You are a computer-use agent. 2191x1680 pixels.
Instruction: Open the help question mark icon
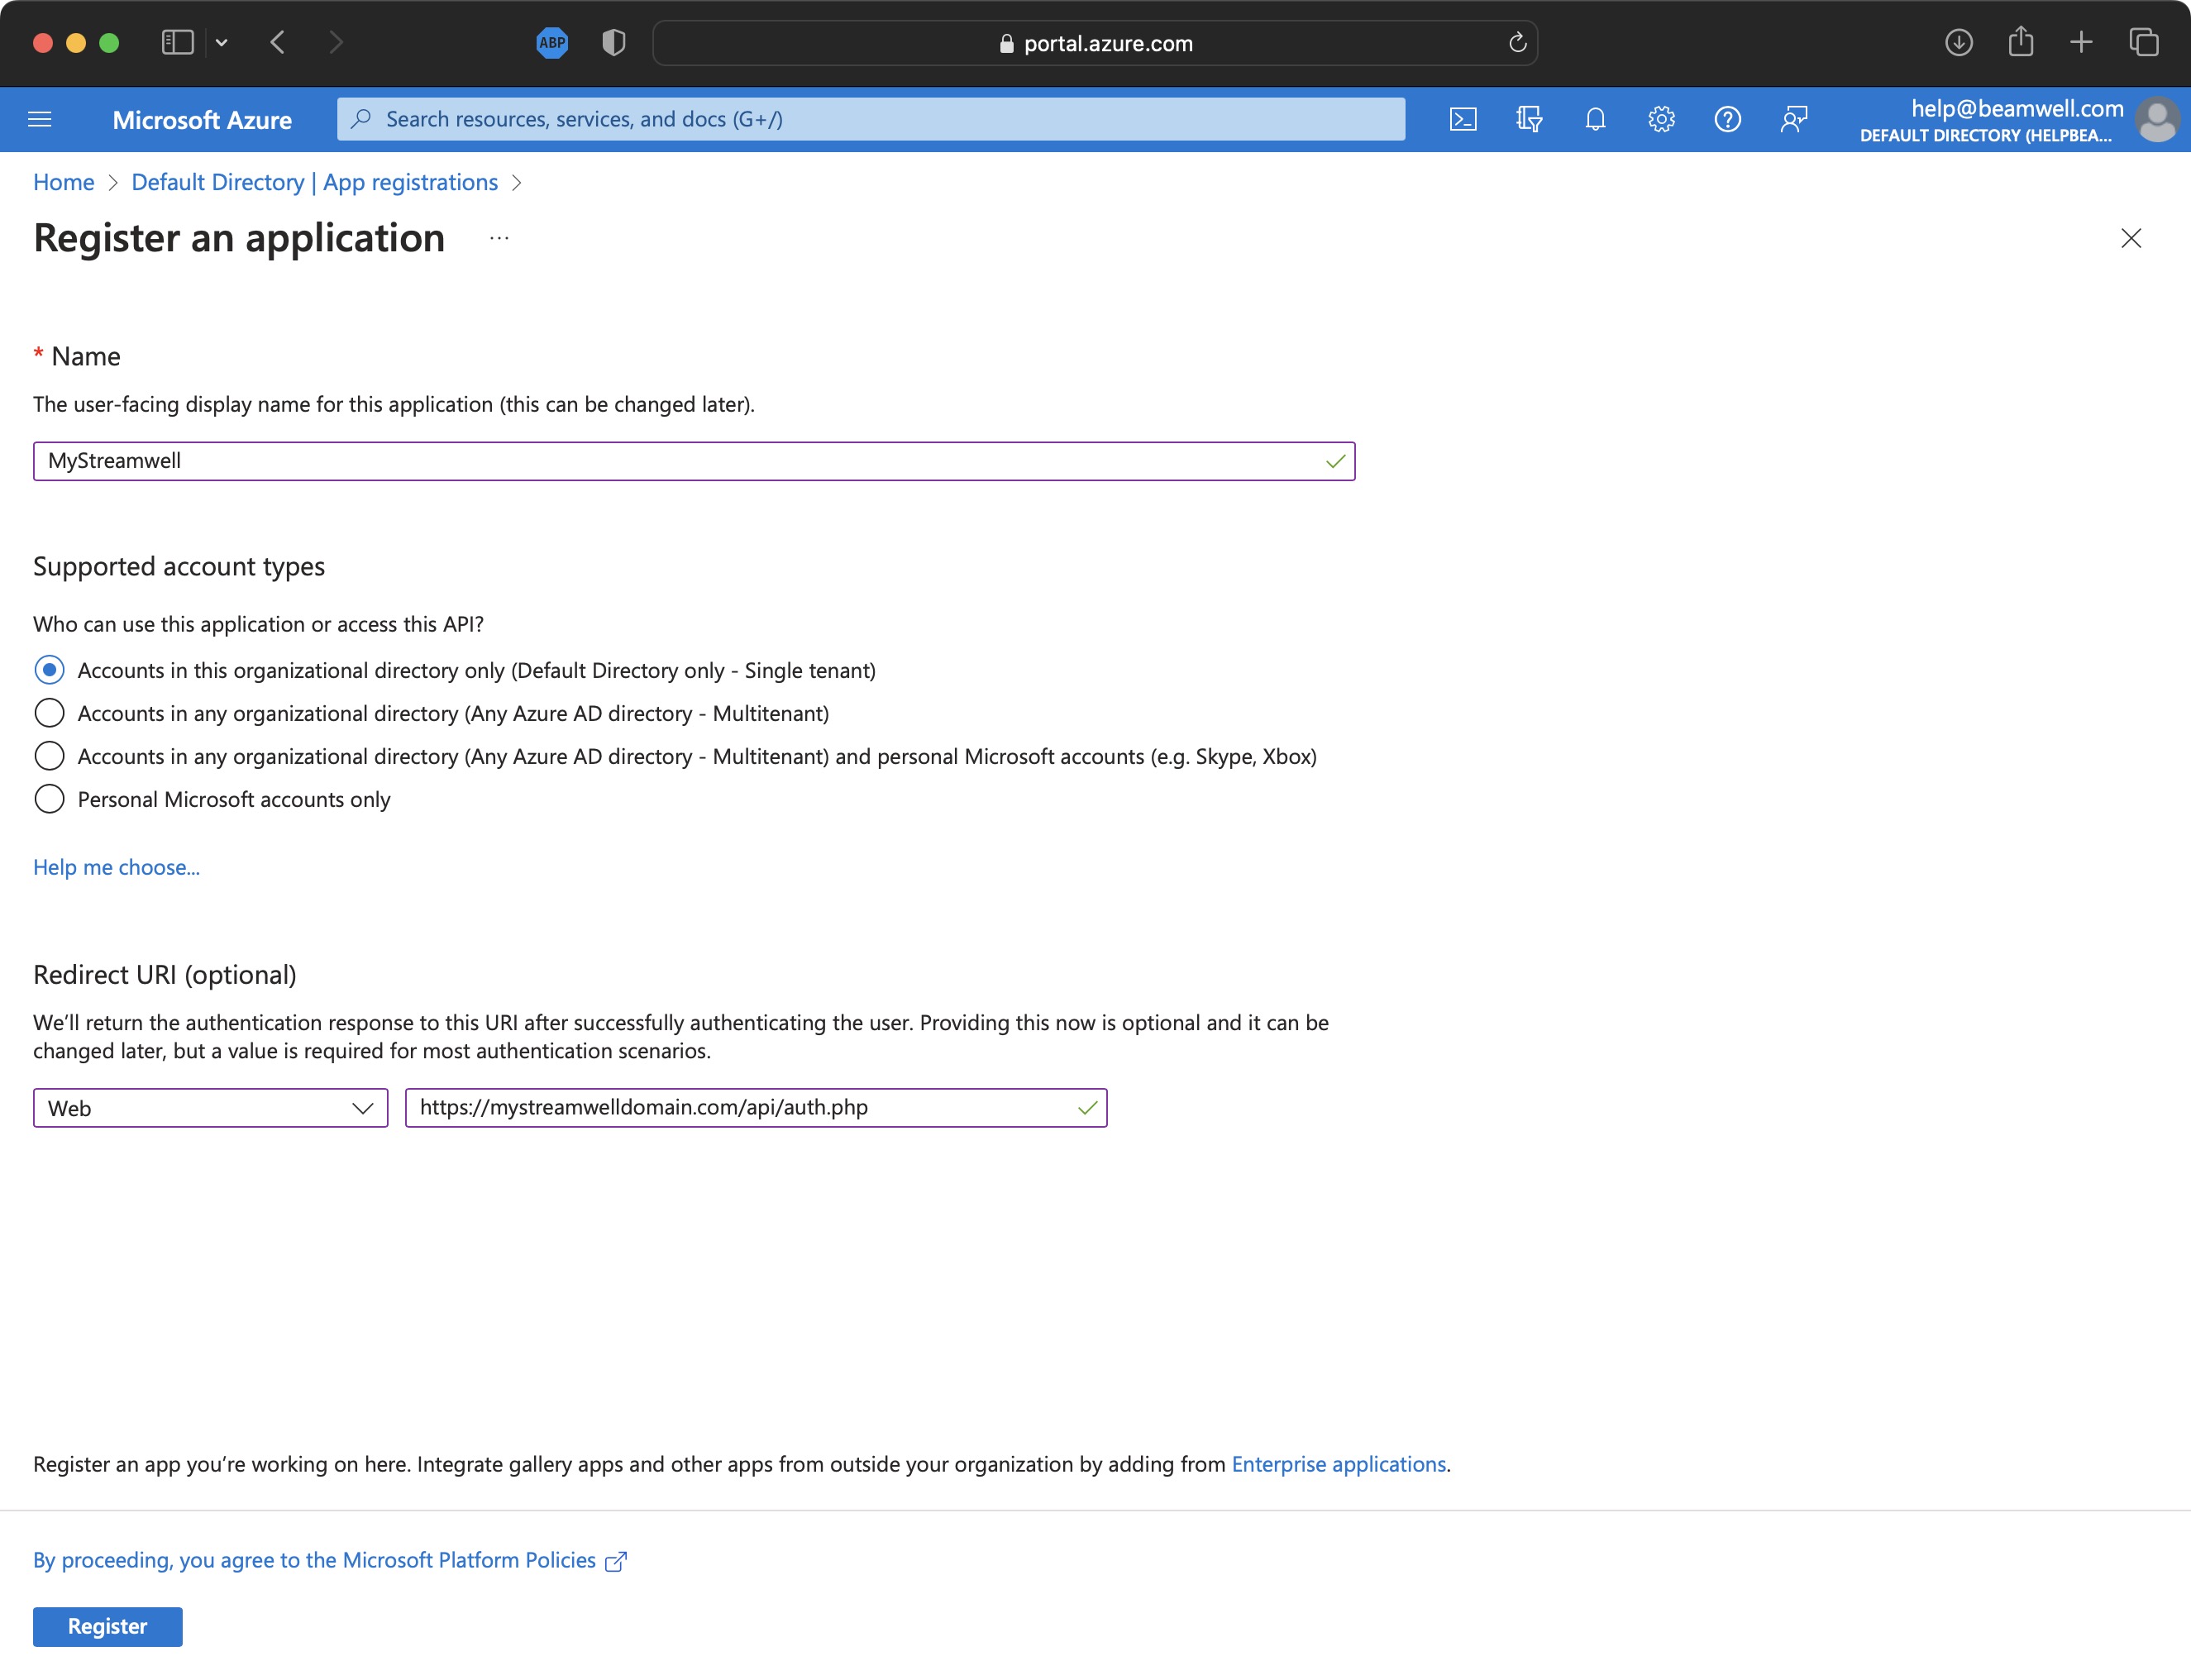tap(1727, 120)
